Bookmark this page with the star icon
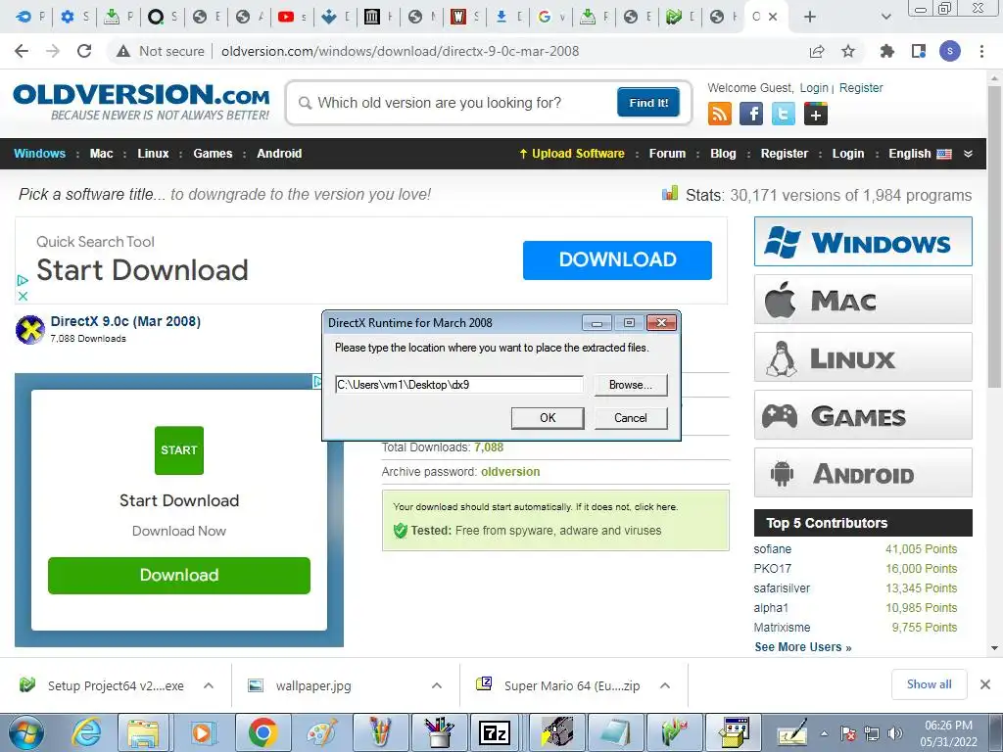Screen dimensions: 1003x752 coord(848,51)
